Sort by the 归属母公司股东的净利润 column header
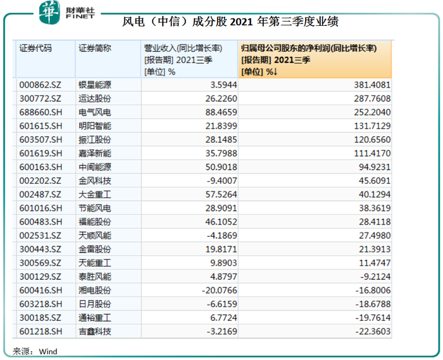This screenshot has height=360, width=443. point(315,59)
